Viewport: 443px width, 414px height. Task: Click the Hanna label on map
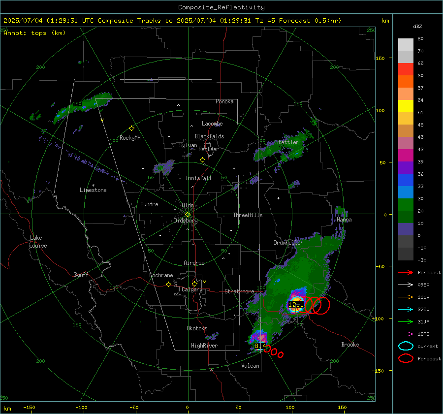tap(344, 220)
